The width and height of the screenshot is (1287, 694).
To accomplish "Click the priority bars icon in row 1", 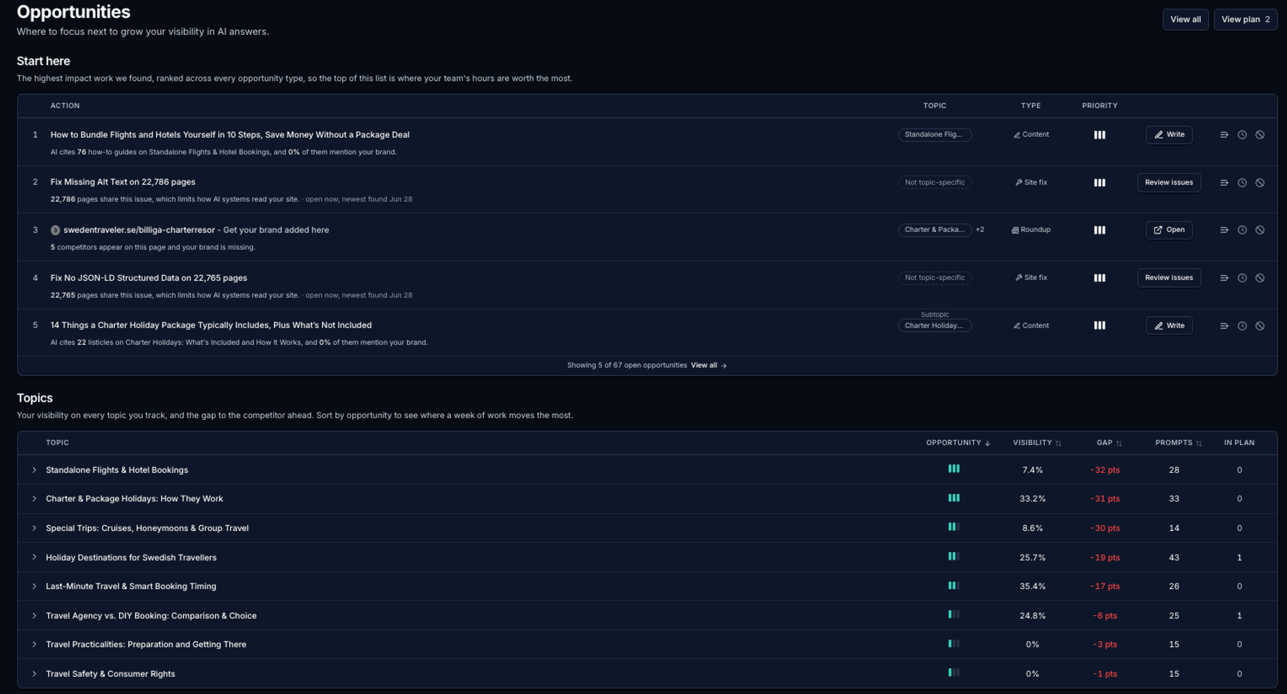I will (1099, 135).
